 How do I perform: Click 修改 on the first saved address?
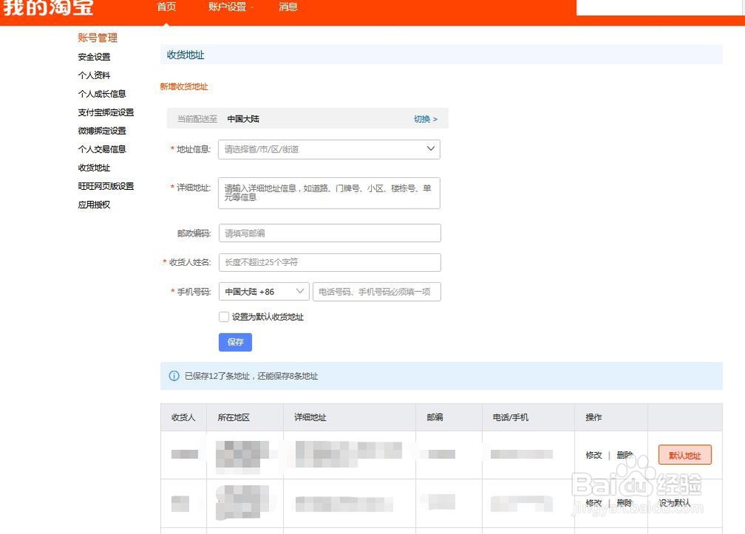click(592, 455)
